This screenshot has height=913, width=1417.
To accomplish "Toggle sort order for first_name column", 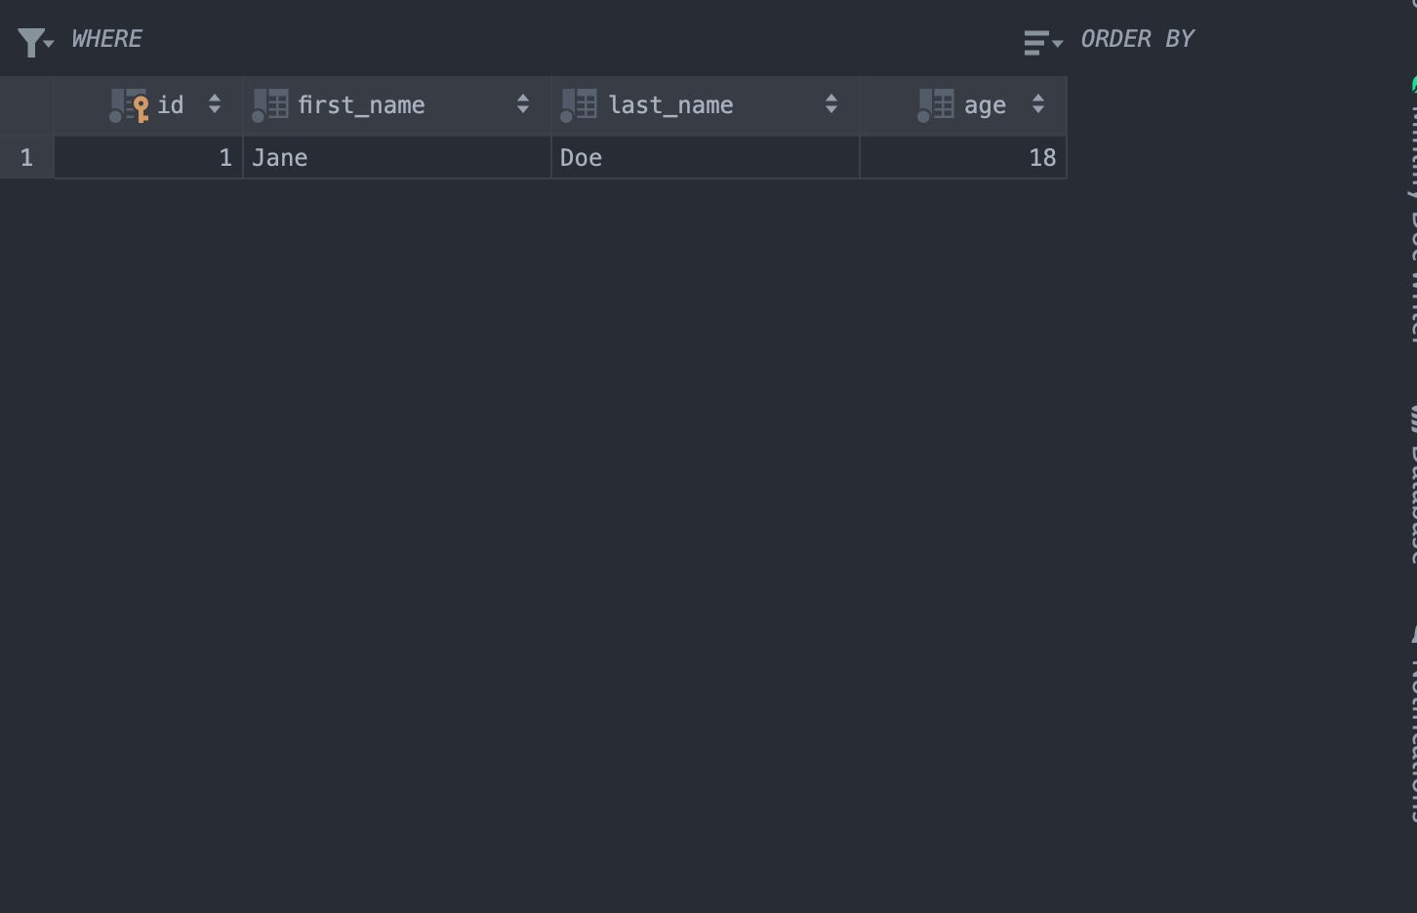I will click(523, 104).
